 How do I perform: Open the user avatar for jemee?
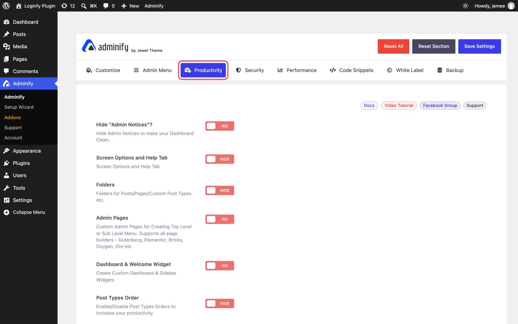pyautogui.click(x=511, y=6)
